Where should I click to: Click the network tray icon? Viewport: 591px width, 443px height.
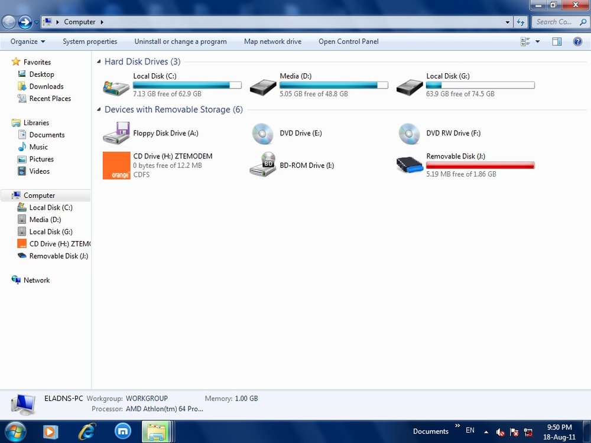(528, 432)
